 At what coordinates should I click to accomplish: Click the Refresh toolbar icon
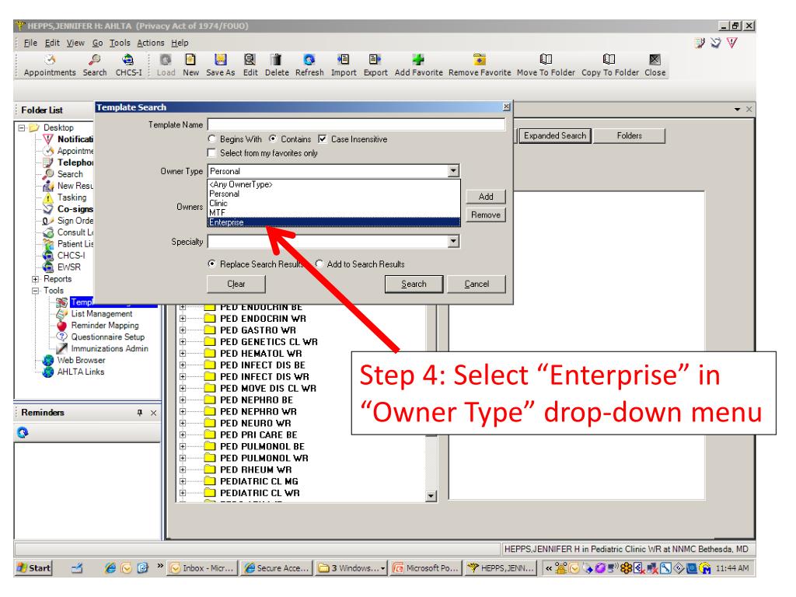(x=309, y=65)
